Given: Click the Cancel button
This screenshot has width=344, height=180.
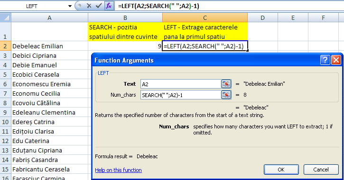Looking at the screenshot, I should tap(321, 170).
